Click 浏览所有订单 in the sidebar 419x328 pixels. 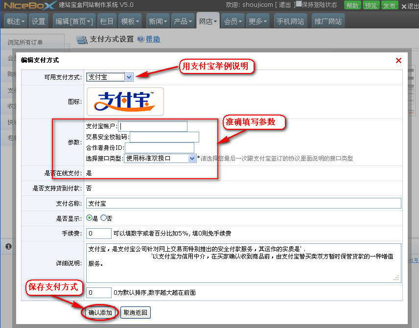pos(25,42)
